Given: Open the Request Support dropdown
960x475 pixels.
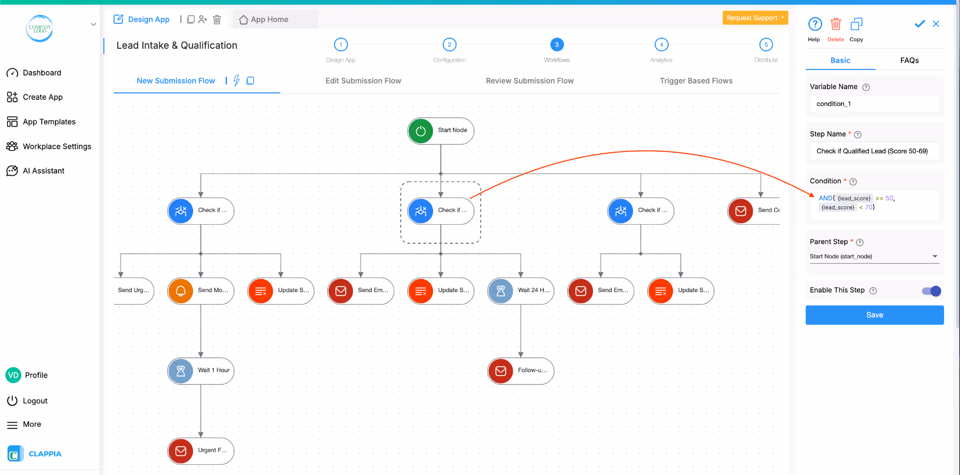Looking at the screenshot, I should (755, 17).
